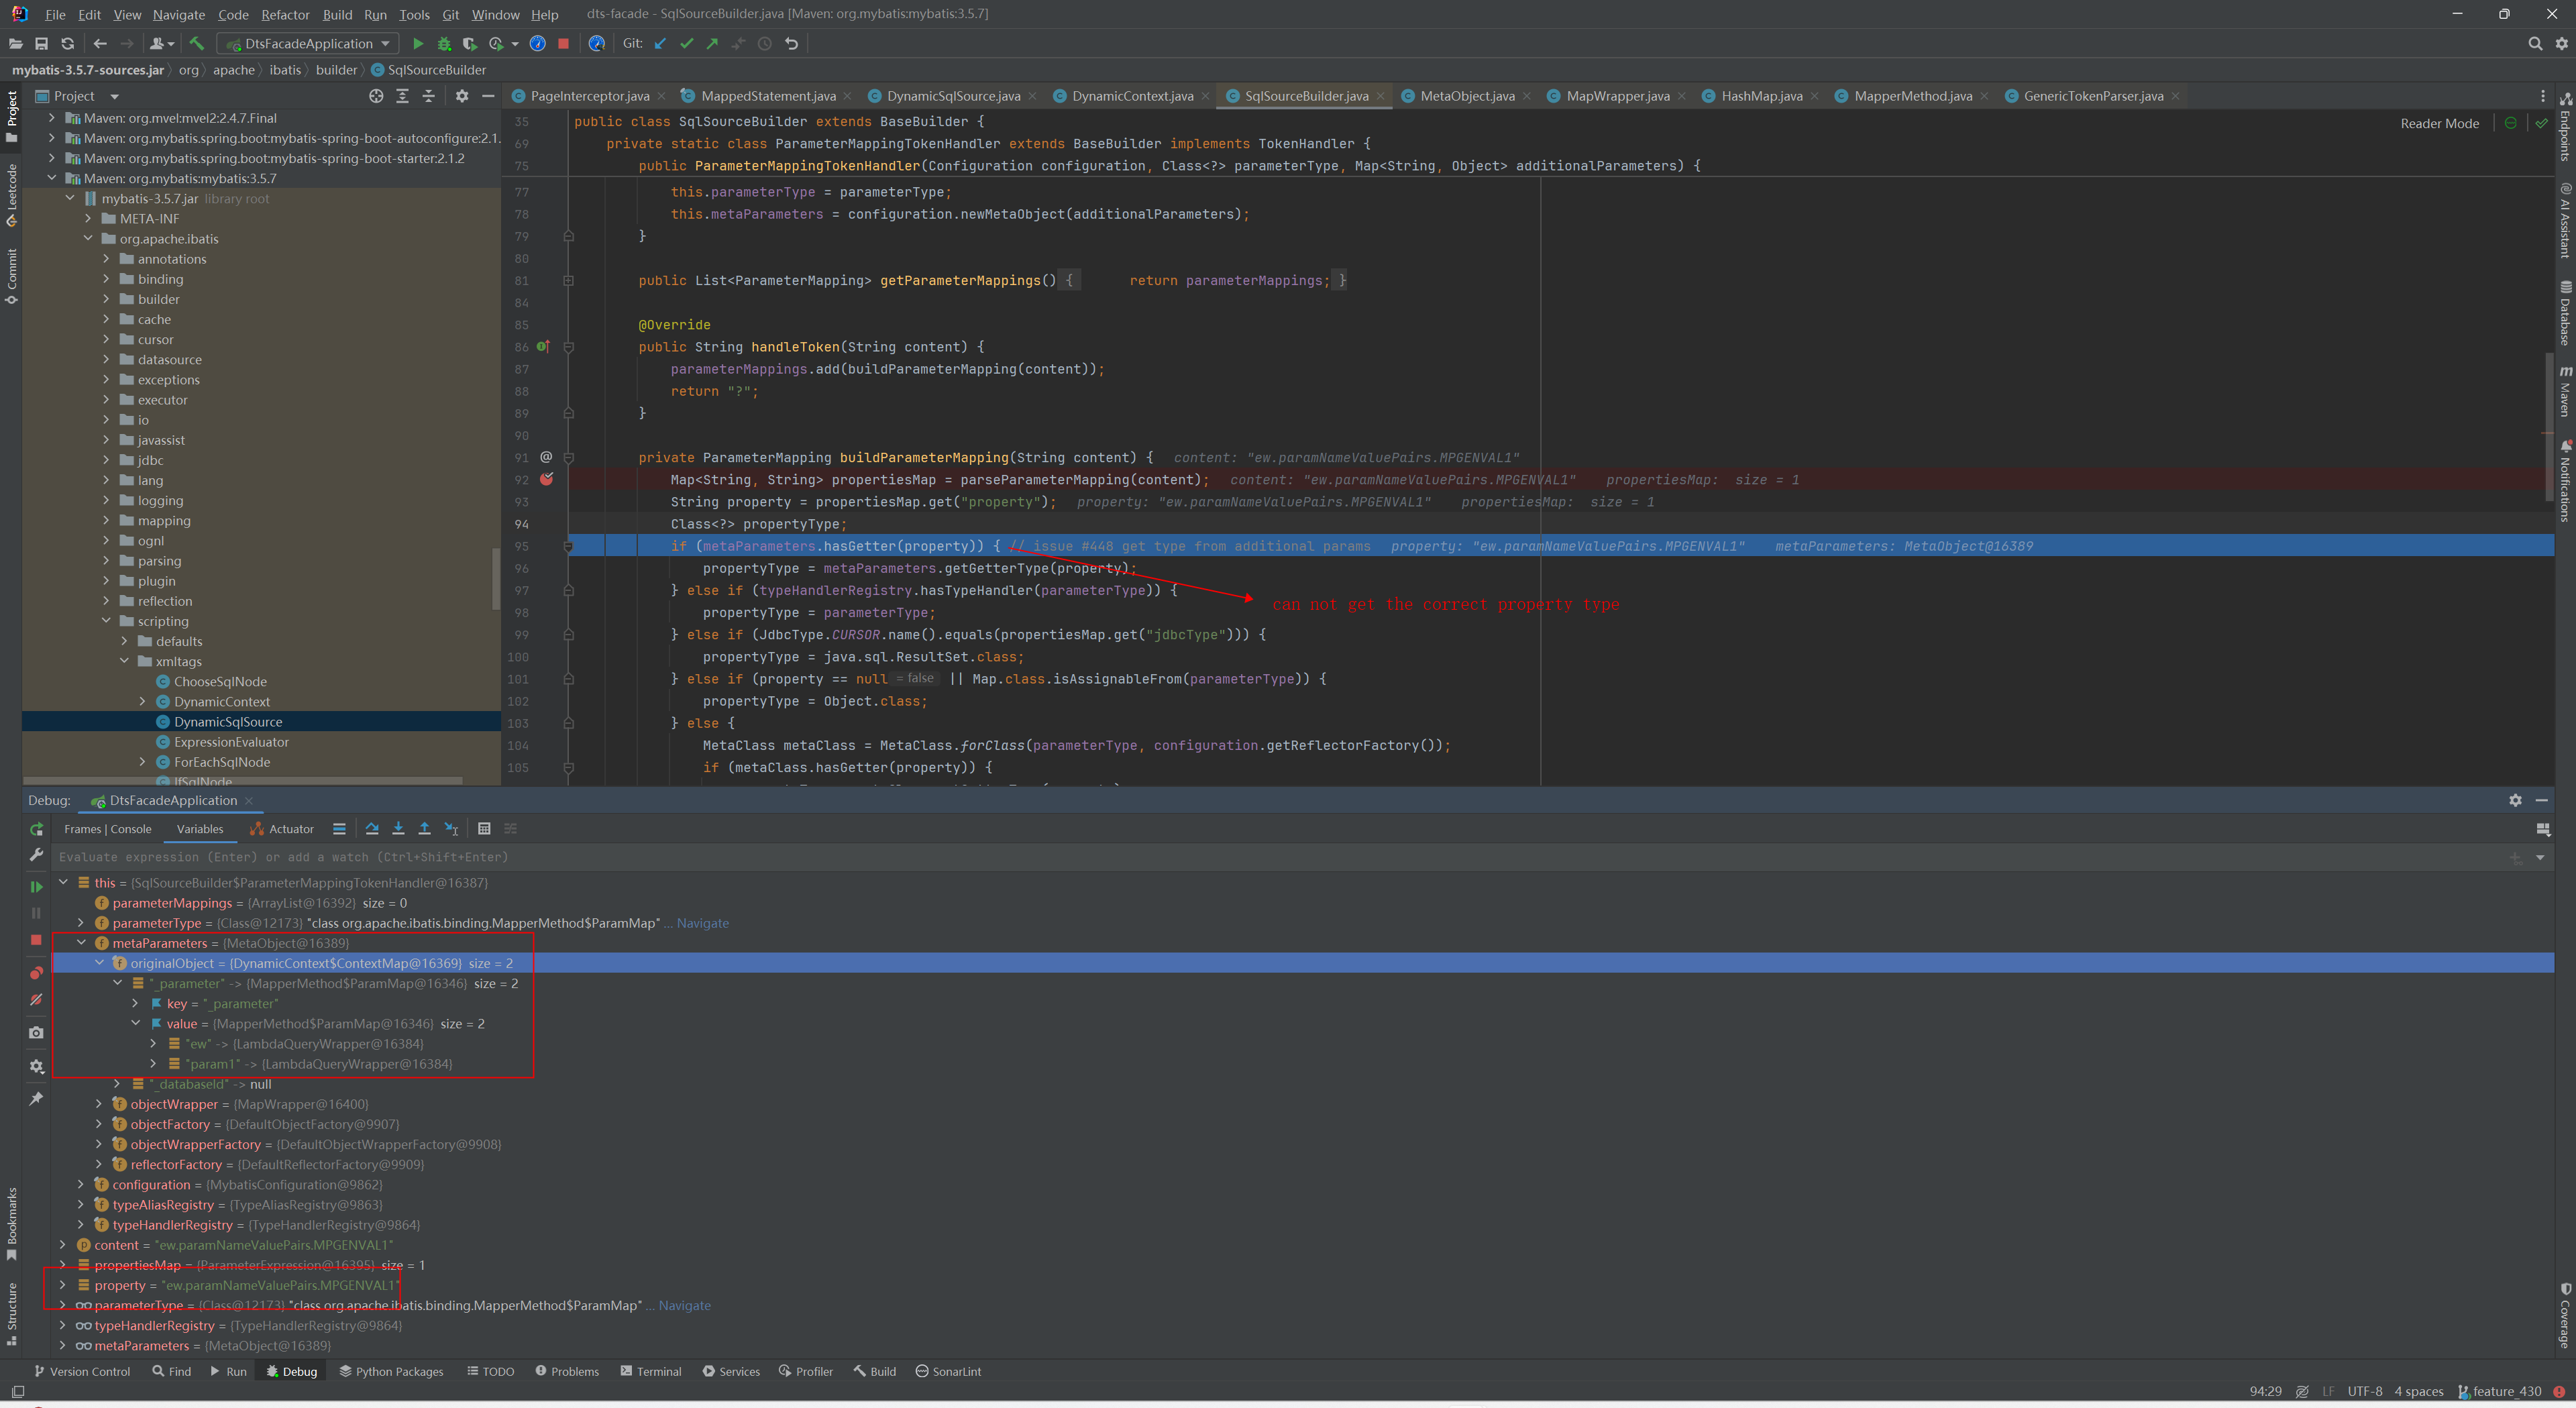Start debugging with the bug icon

point(444,44)
